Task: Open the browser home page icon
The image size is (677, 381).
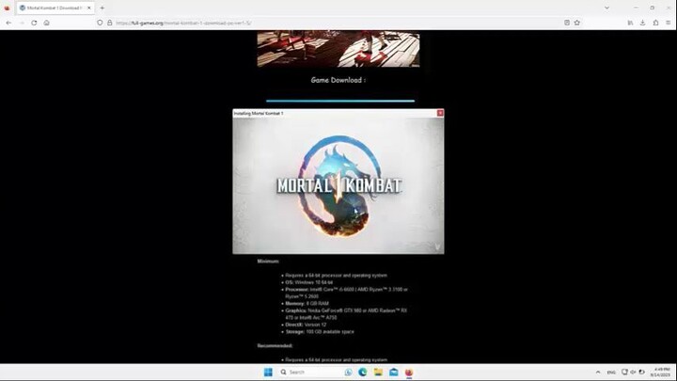Action: coord(47,23)
